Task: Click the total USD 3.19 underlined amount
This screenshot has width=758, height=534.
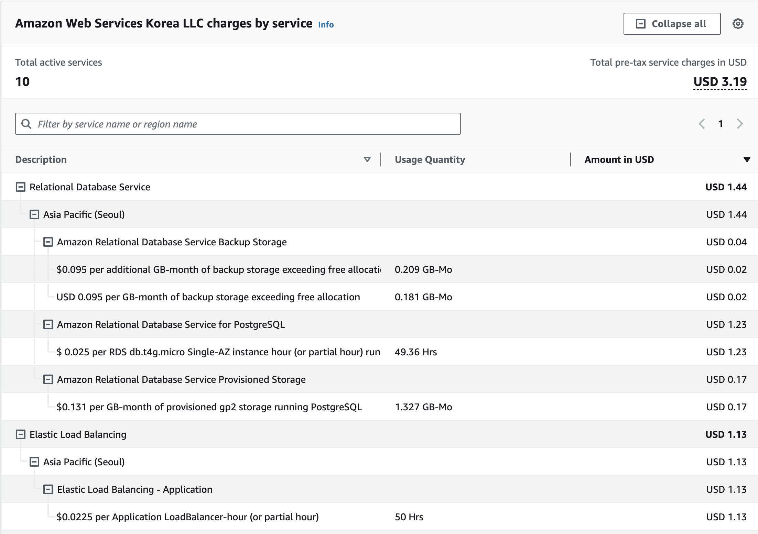Action: coord(720,82)
